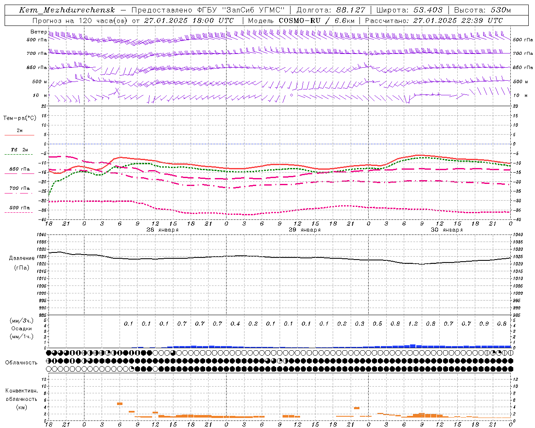Click the precipitation value 1.2
The width and height of the screenshot is (535, 428).
[413, 324]
